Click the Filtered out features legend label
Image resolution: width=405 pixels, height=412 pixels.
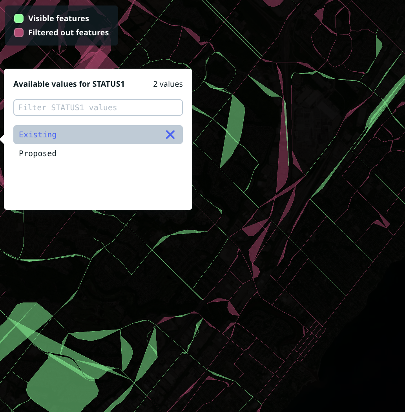pyautogui.click(x=68, y=33)
